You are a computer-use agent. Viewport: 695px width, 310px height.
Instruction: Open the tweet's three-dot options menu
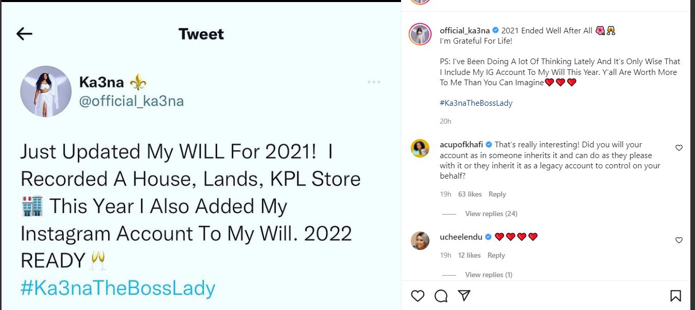(x=374, y=82)
